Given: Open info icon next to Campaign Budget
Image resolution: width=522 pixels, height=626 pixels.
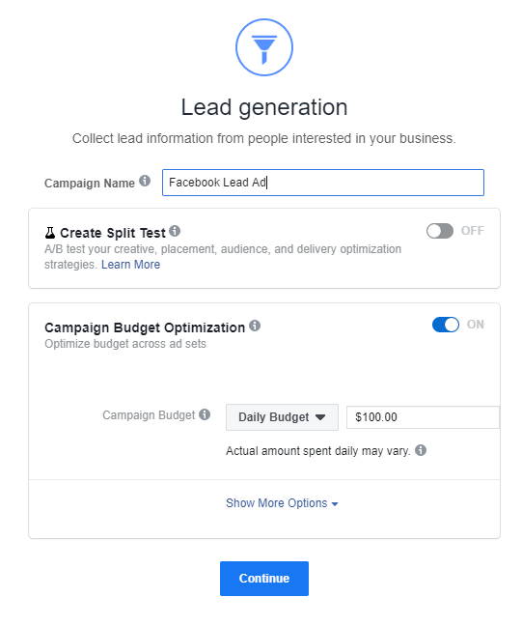Looking at the screenshot, I should tap(205, 414).
